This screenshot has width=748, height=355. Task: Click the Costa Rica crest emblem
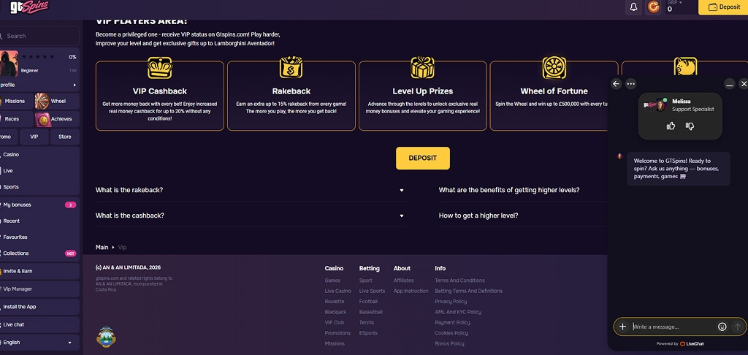[106, 337]
